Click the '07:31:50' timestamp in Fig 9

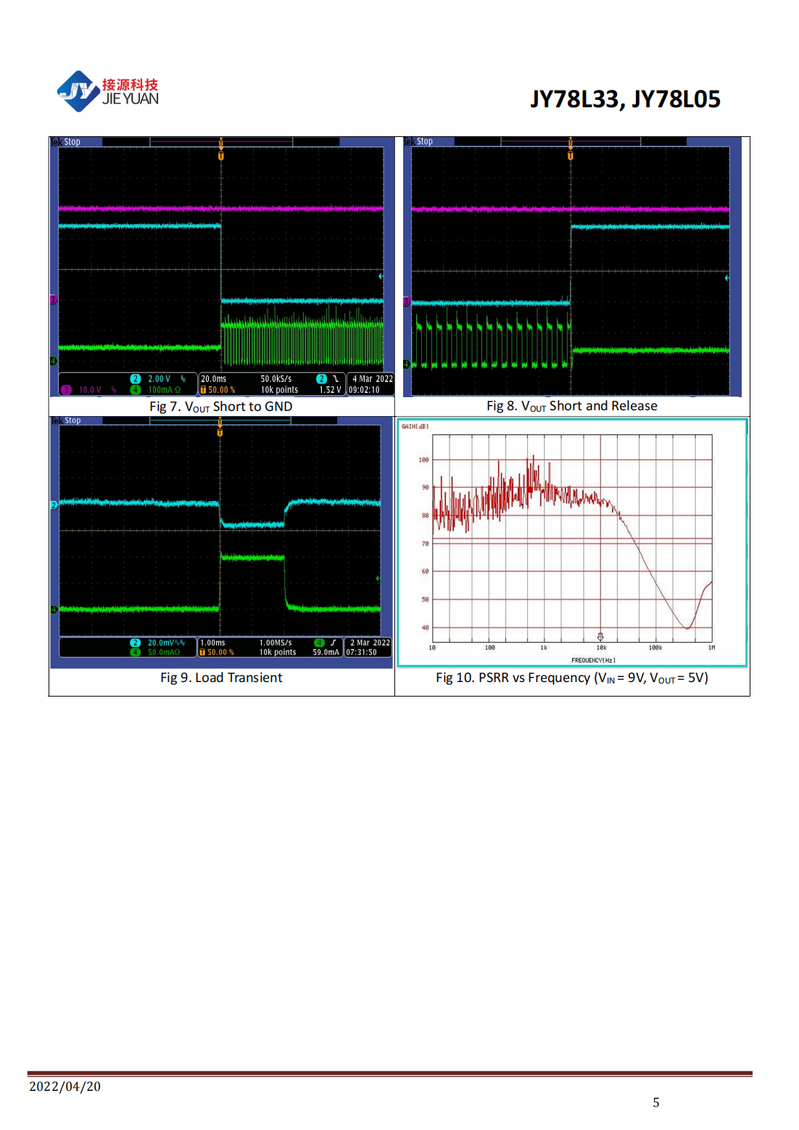point(361,652)
